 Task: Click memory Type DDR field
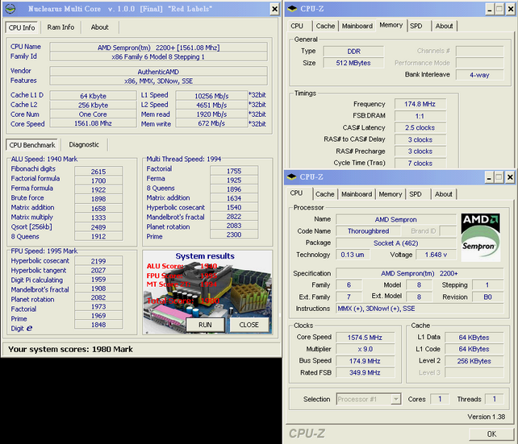[353, 52]
